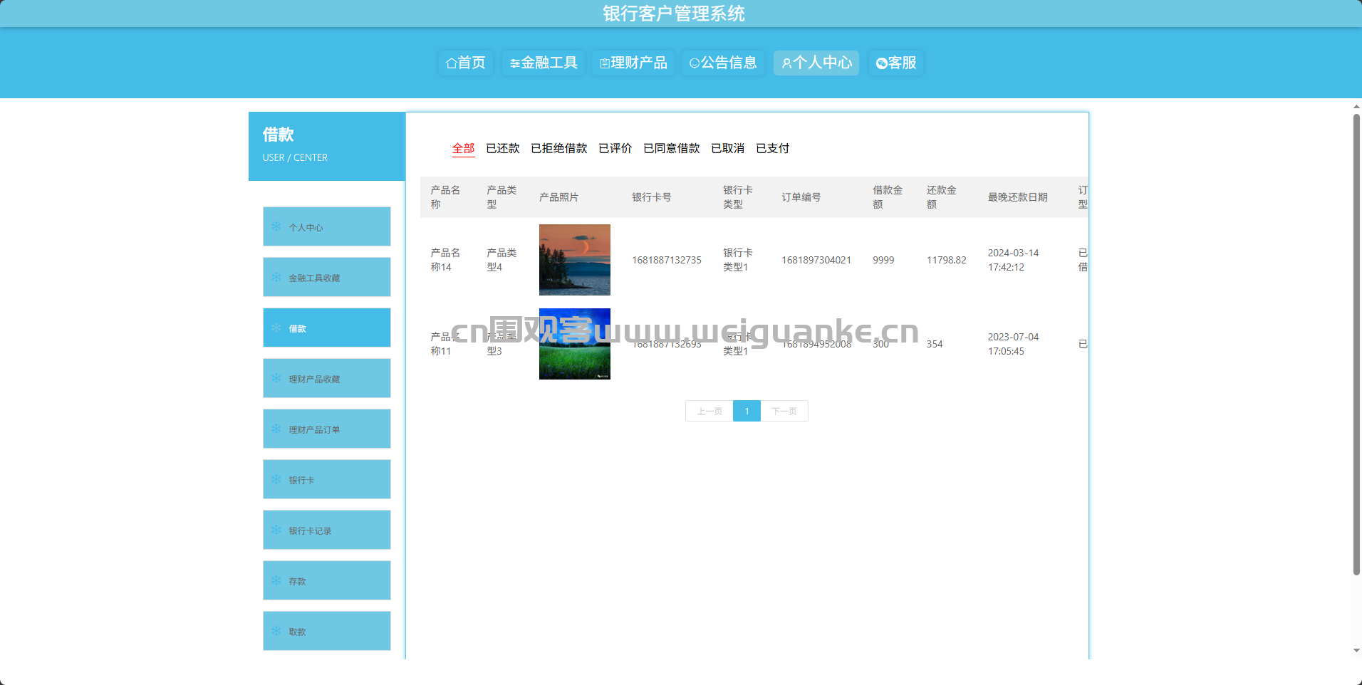Click the 客服 chat icon
Screen dimensions: 1362x685
881,63
